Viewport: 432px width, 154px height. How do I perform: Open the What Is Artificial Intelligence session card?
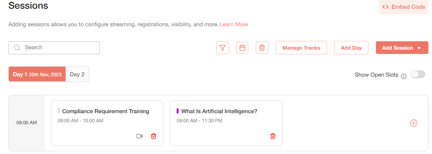tap(226, 123)
